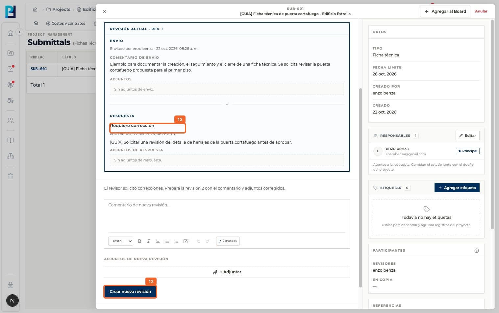Image resolution: width=499 pixels, height=313 pixels.
Task: Open the people icon in sidebar
Action: (x=11, y=120)
